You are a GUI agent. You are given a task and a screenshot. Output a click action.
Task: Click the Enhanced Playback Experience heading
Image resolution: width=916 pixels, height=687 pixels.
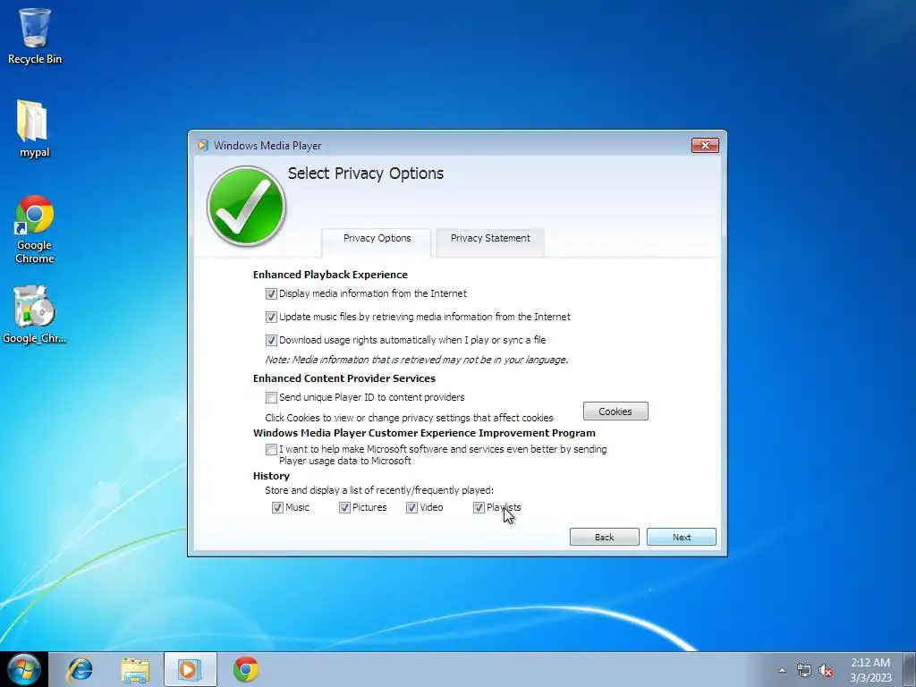click(x=330, y=275)
